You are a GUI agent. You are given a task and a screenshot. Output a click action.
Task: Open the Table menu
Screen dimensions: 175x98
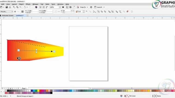click(x=47, y=4)
